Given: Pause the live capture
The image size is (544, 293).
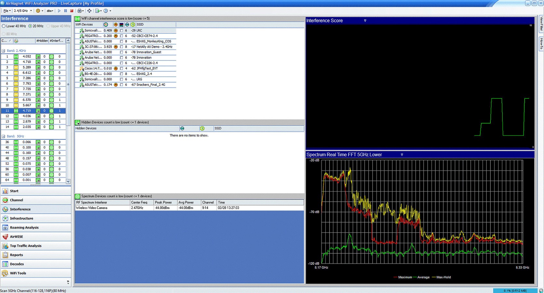Looking at the screenshot, I should tap(65, 11).
